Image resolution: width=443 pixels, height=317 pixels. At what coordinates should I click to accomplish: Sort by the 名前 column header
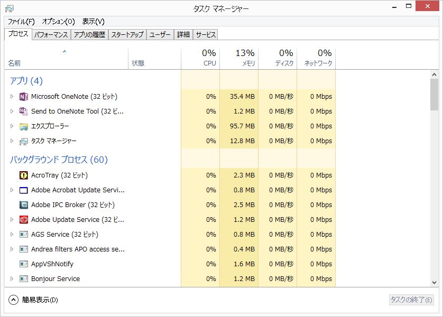(67, 59)
